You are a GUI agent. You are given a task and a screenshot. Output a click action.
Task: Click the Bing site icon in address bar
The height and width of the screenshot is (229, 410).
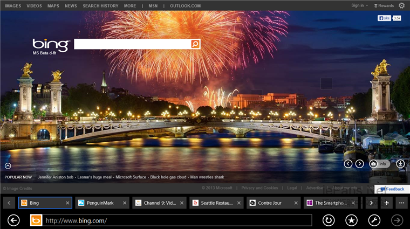tap(36, 220)
